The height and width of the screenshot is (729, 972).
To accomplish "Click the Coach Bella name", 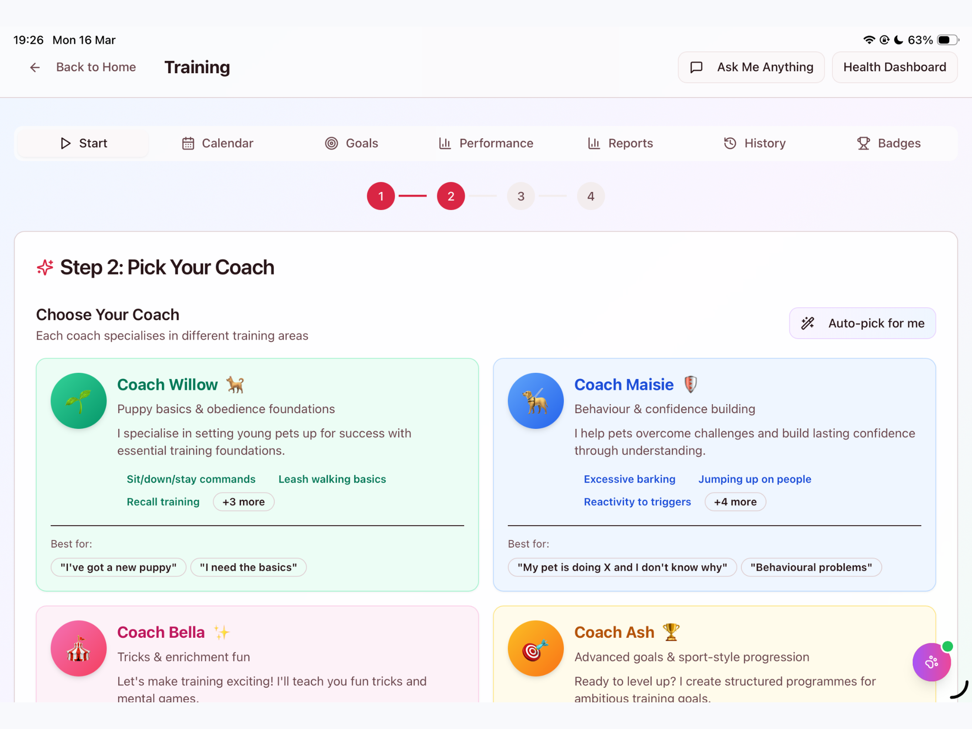I will coord(161,632).
